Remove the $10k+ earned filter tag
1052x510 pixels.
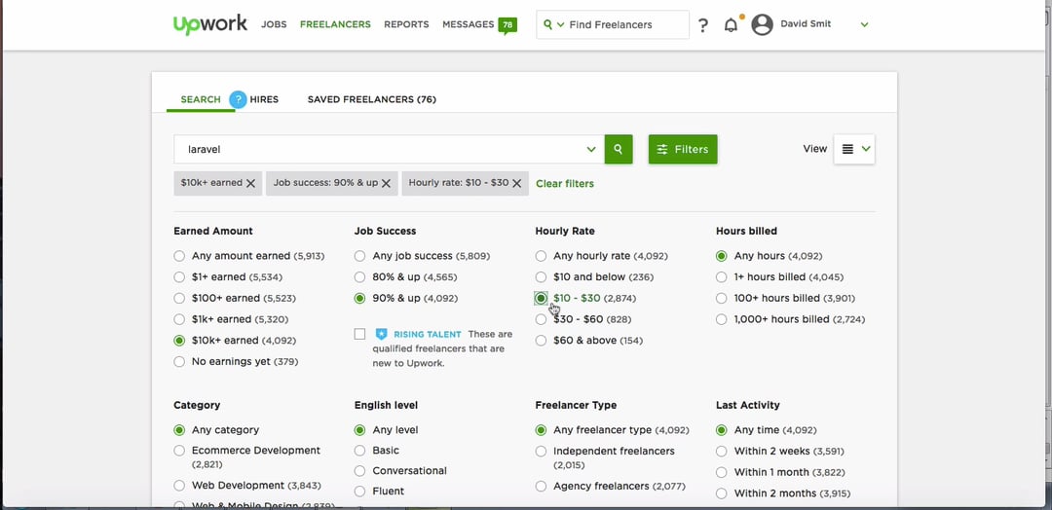click(250, 183)
